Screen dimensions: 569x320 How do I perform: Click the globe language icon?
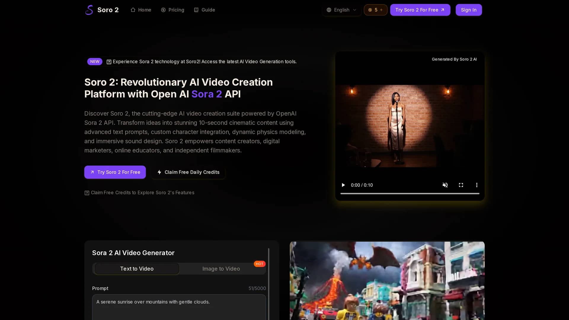[329, 10]
